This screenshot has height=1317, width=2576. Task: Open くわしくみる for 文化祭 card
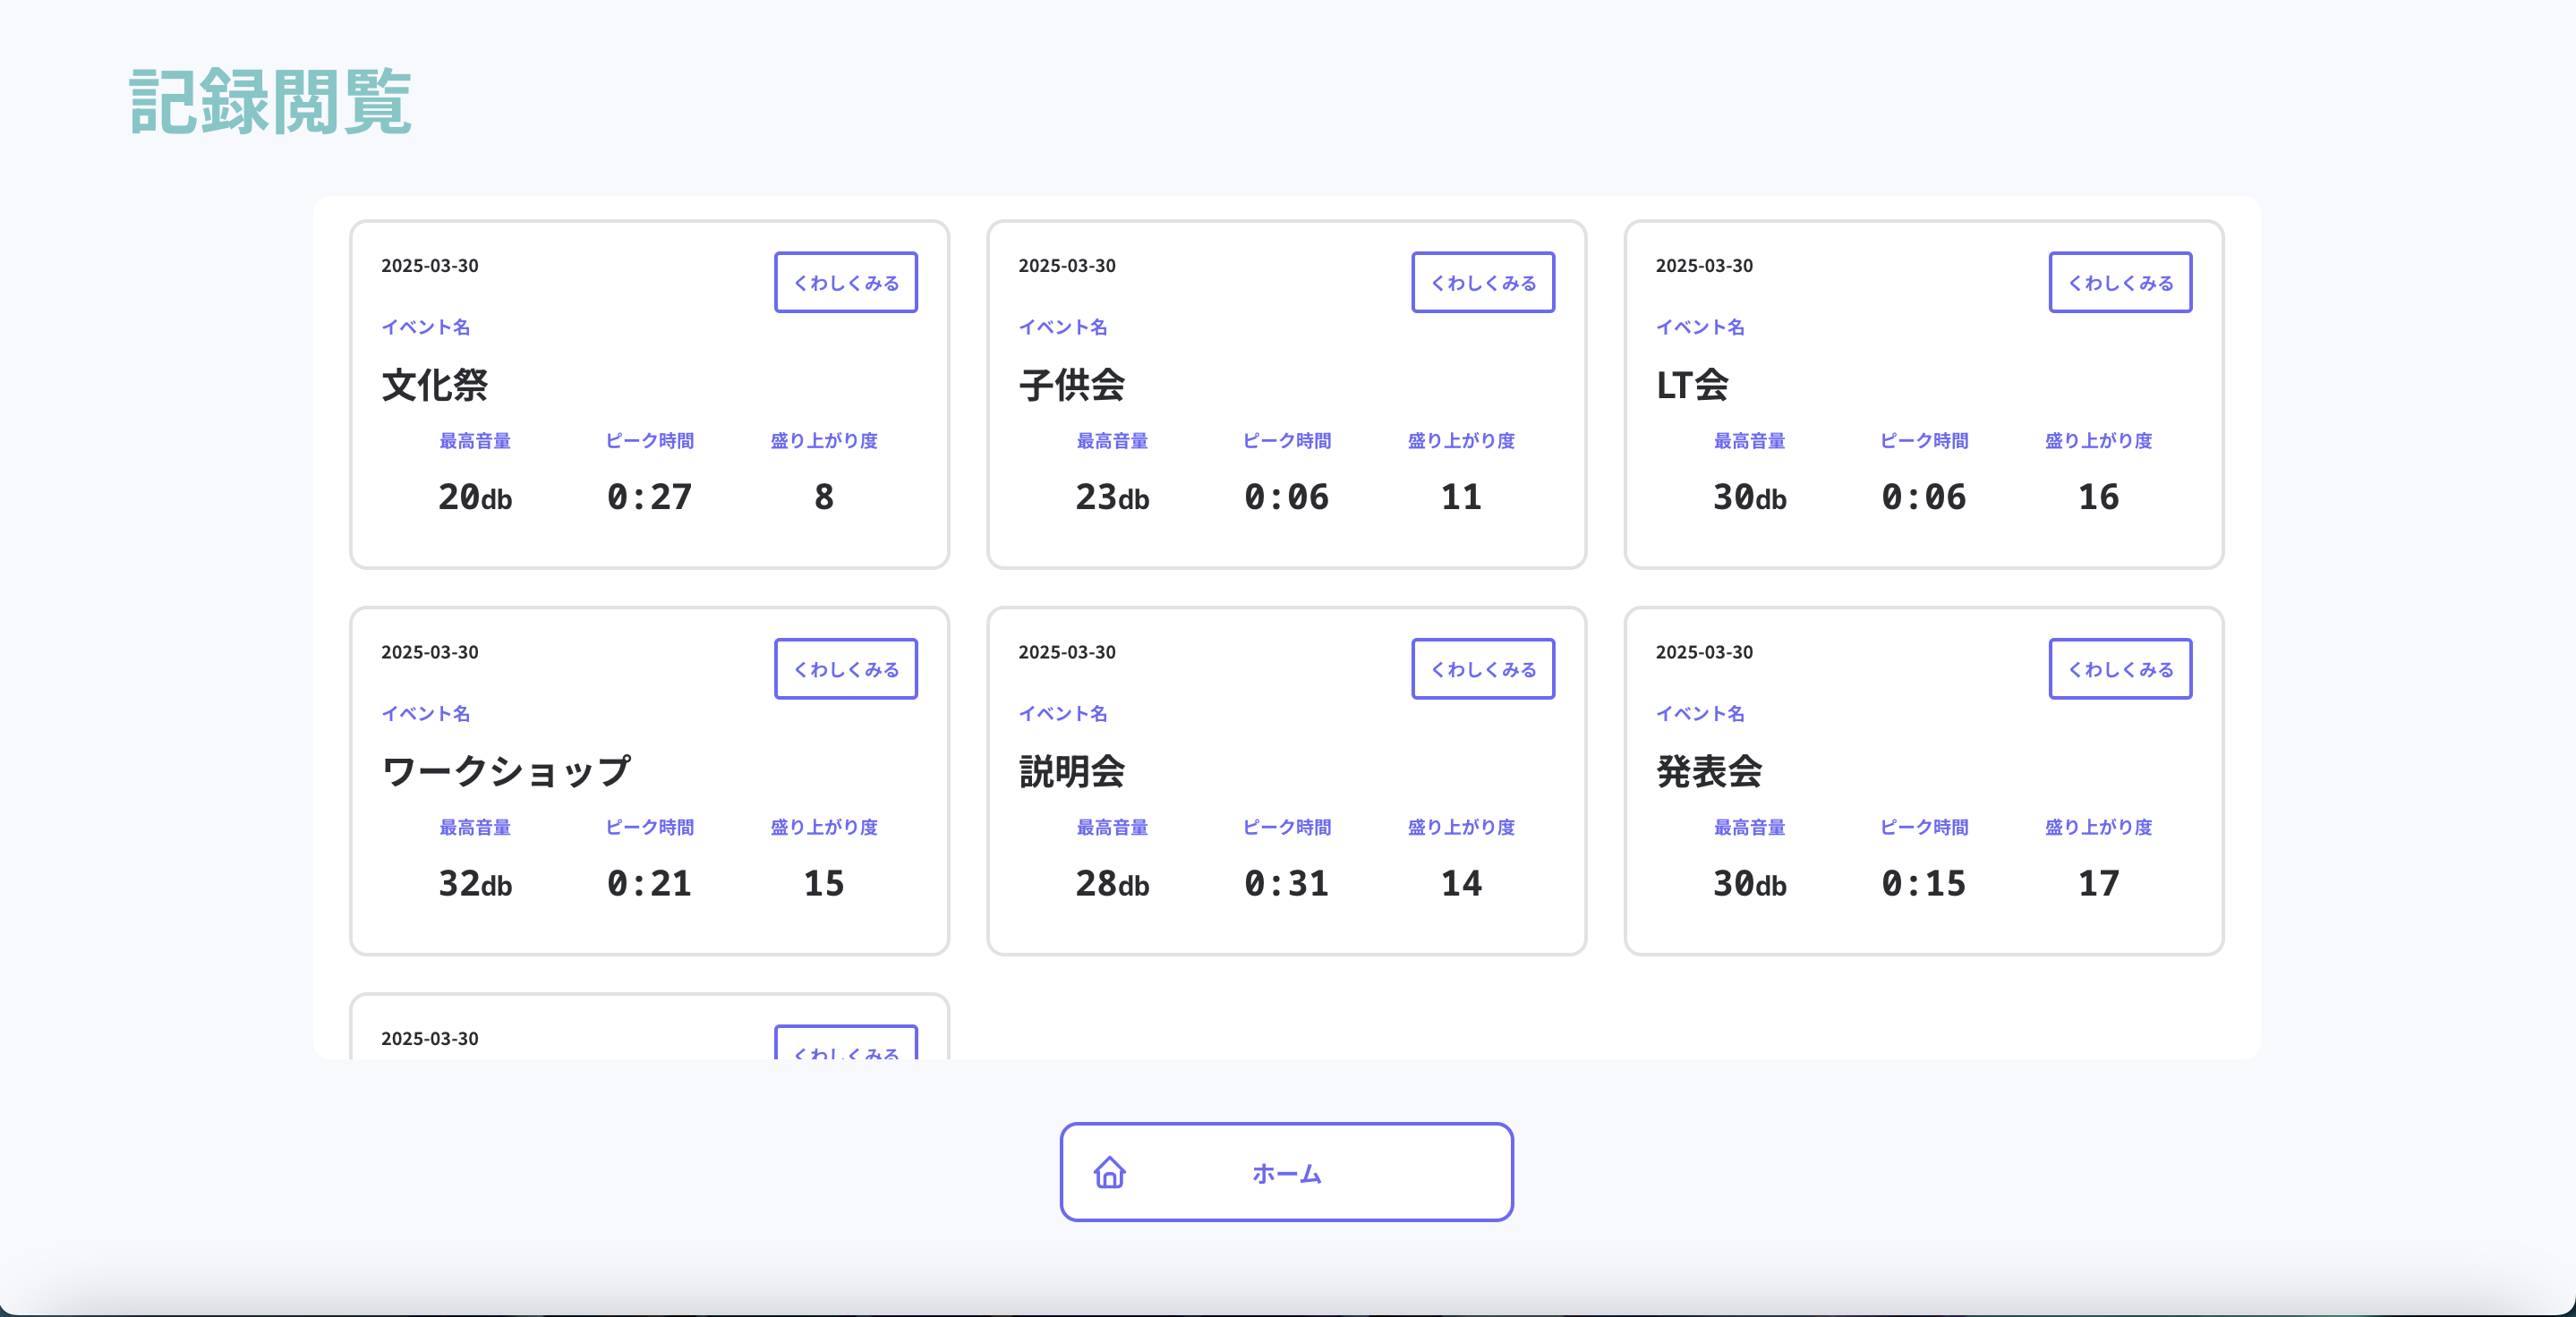tap(846, 283)
